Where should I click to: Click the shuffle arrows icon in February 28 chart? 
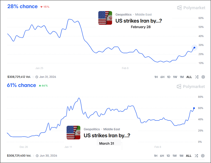pos(197,77)
